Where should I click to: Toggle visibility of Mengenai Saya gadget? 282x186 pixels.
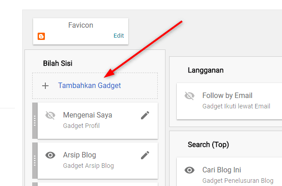pos(50,115)
